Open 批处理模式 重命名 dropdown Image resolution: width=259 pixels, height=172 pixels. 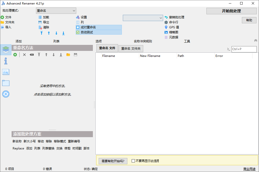point(56,11)
